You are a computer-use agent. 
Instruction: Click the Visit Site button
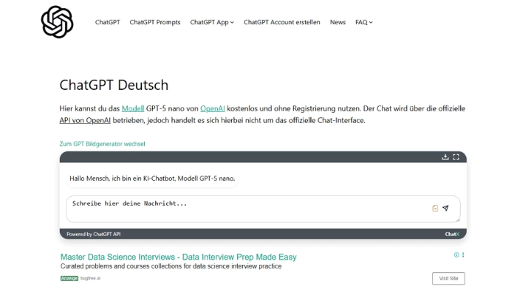click(x=448, y=278)
